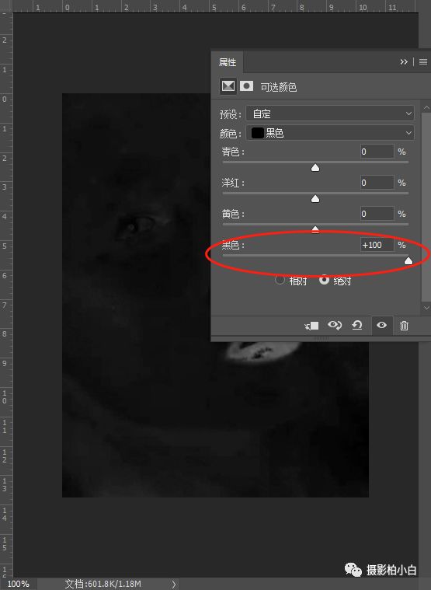Click the document size status 文档:601.8K/1.18M
Viewport: 431px width, 590px height.
[x=103, y=584]
